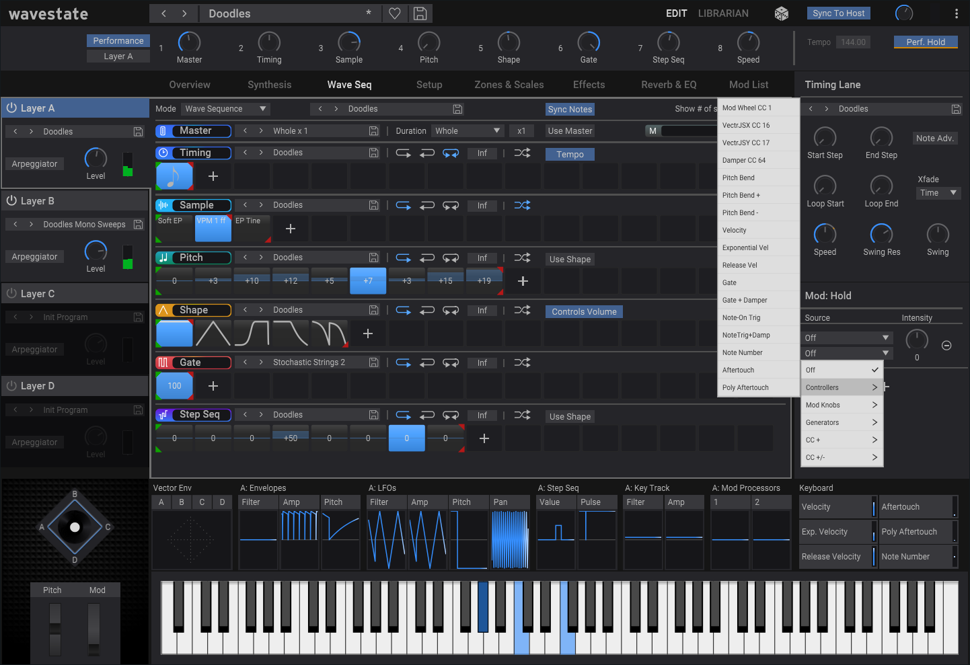Select the triangle shape step

[x=213, y=334]
